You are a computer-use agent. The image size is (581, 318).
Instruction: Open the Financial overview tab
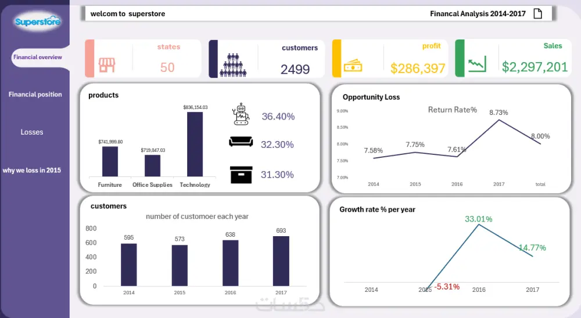[38, 57]
